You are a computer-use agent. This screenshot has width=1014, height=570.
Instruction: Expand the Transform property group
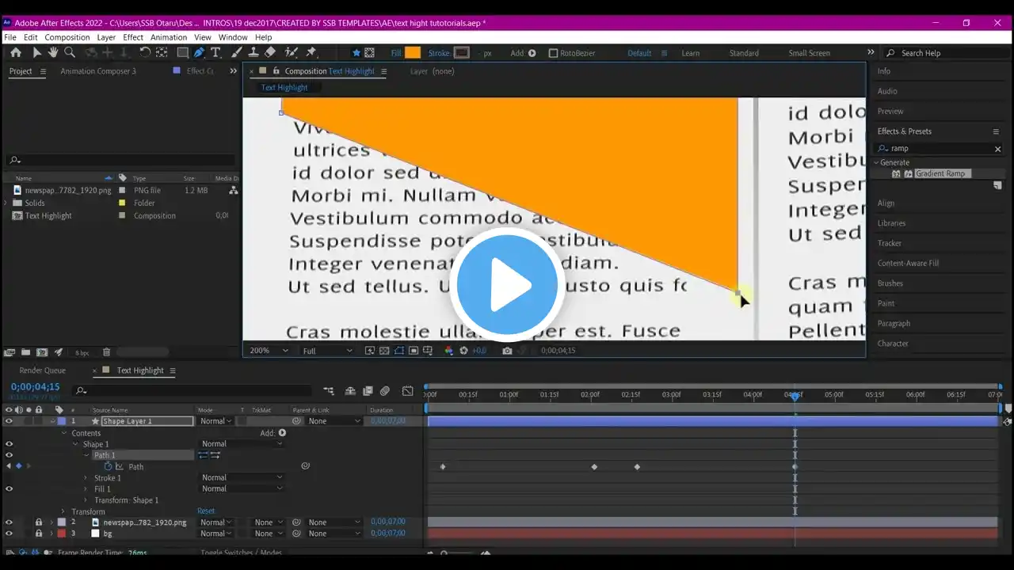(64, 511)
